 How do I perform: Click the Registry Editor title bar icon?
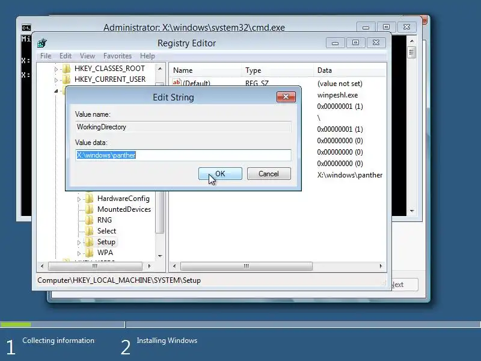click(x=42, y=43)
